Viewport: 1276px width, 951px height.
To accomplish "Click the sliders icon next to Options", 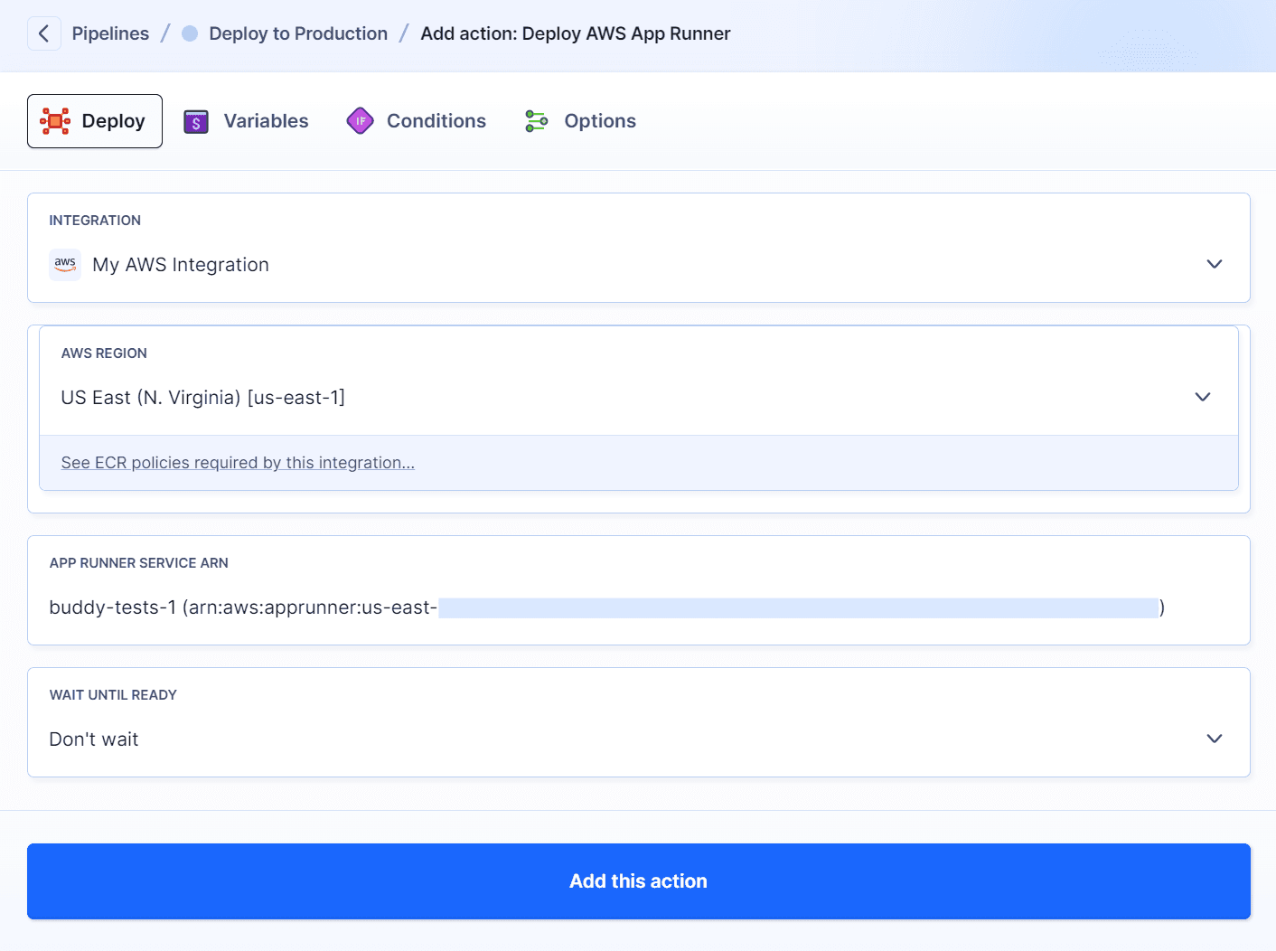I will 535,120.
